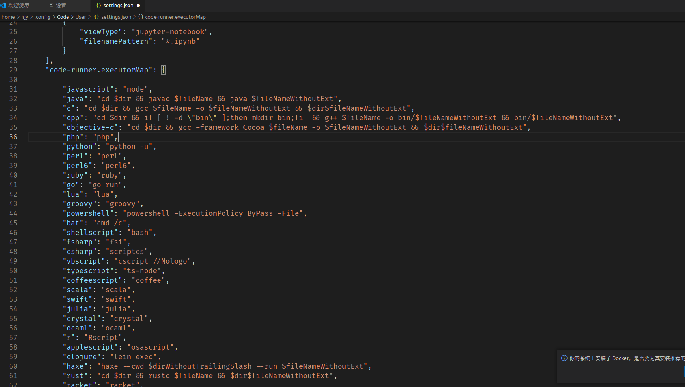Open code-runner.executorMap breadcrumb symbol
The width and height of the screenshot is (685, 387).
coord(175,17)
